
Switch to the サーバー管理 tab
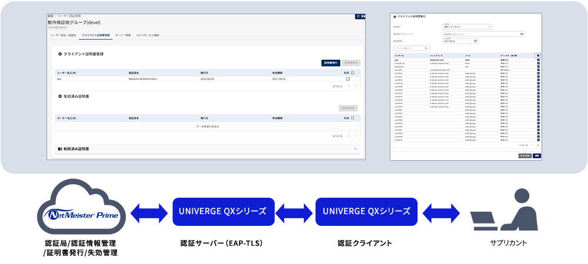click(x=123, y=35)
